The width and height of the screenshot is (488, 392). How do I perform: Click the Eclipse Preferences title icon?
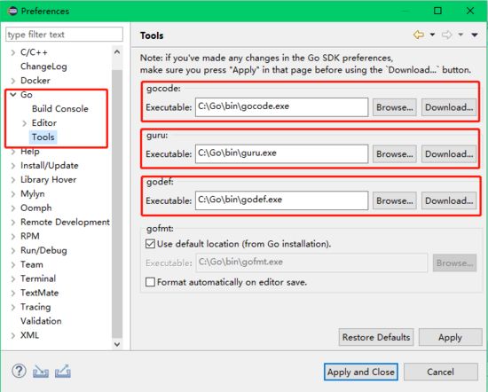(x=12, y=11)
